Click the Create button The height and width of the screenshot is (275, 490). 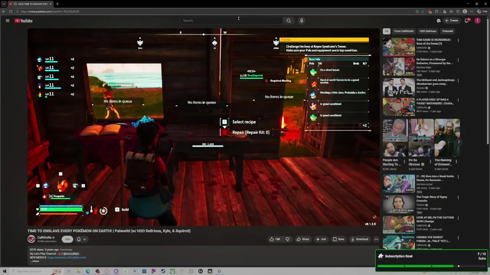[x=452, y=21]
